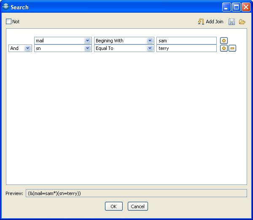
Task: Click the value field containing terry
Action: (x=186, y=48)
